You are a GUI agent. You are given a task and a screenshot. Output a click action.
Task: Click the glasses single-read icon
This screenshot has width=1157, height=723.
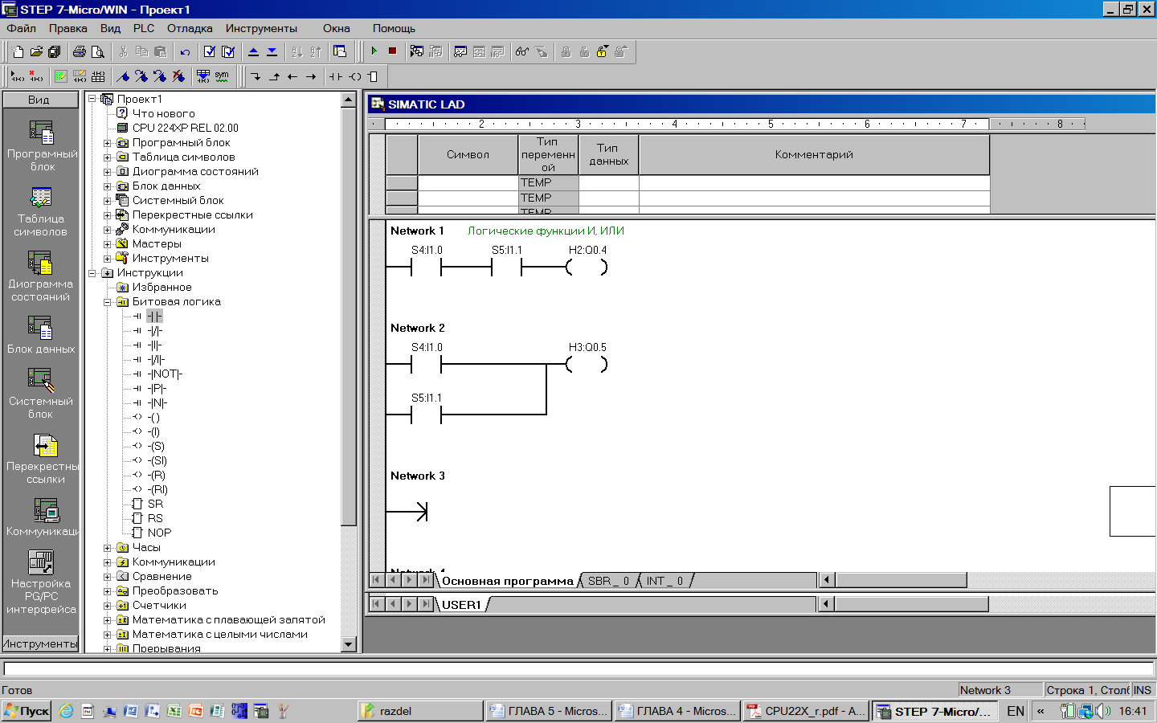522,51
